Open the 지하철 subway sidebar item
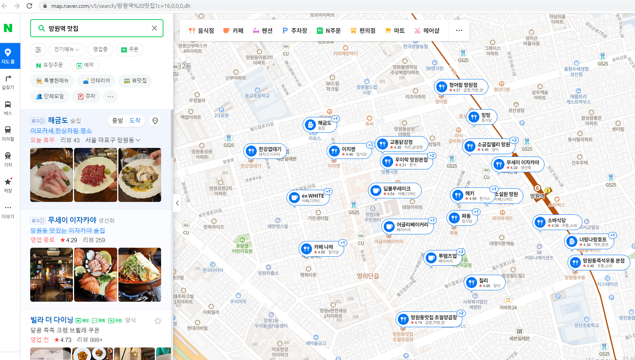 click(8, 134)
